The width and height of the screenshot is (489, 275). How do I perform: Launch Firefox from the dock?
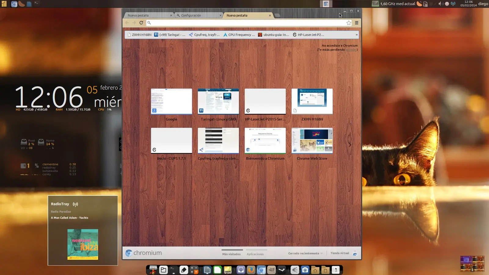point(251,270)
